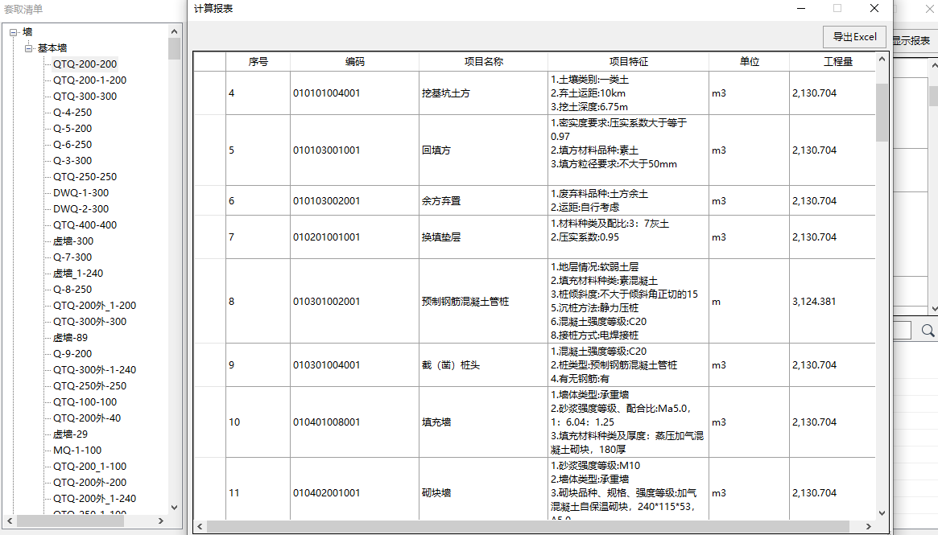The width and height of the screenshot is (938, 535).
Task: Click the 项目特征 column header
Action: pyautogui.click(x=628, y=62)
